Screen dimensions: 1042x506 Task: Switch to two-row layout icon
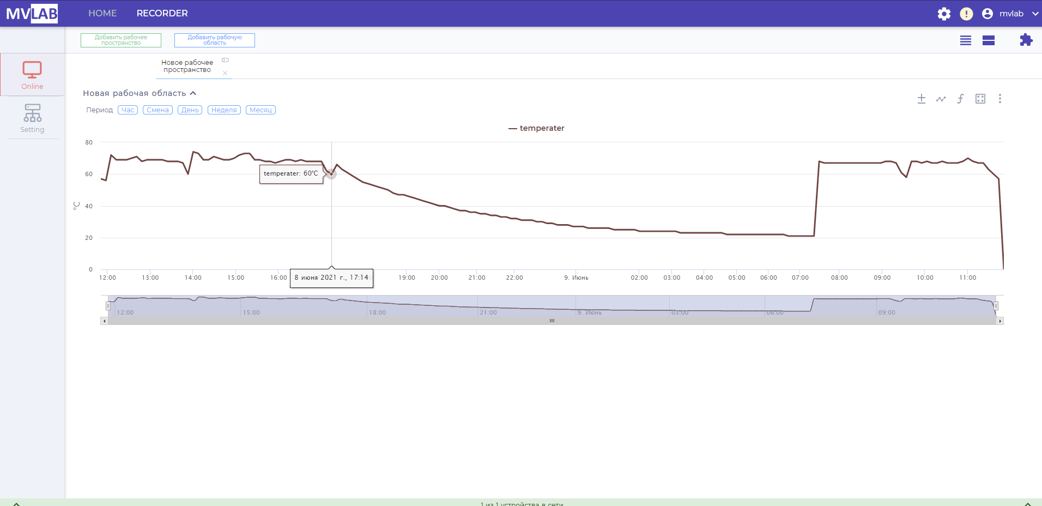point(989,40)
